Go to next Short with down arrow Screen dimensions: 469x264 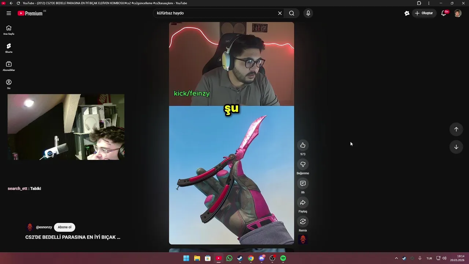pos(456,147)
